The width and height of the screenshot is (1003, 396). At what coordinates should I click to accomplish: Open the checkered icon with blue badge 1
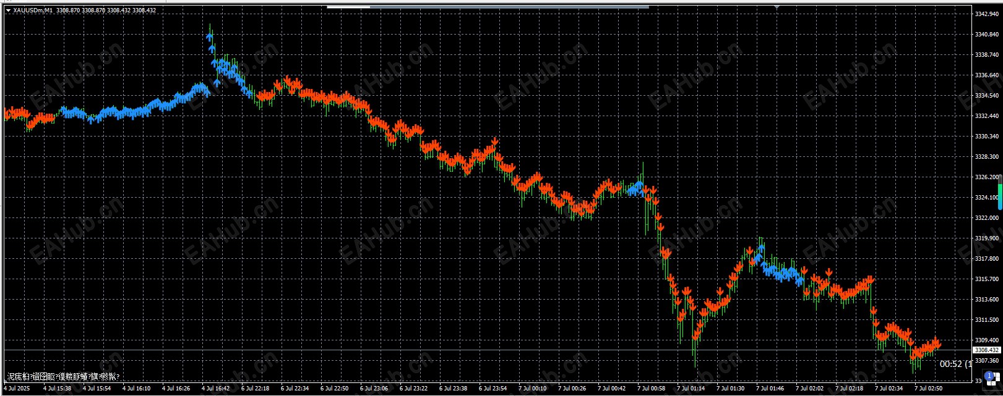(x=991, y=379)
